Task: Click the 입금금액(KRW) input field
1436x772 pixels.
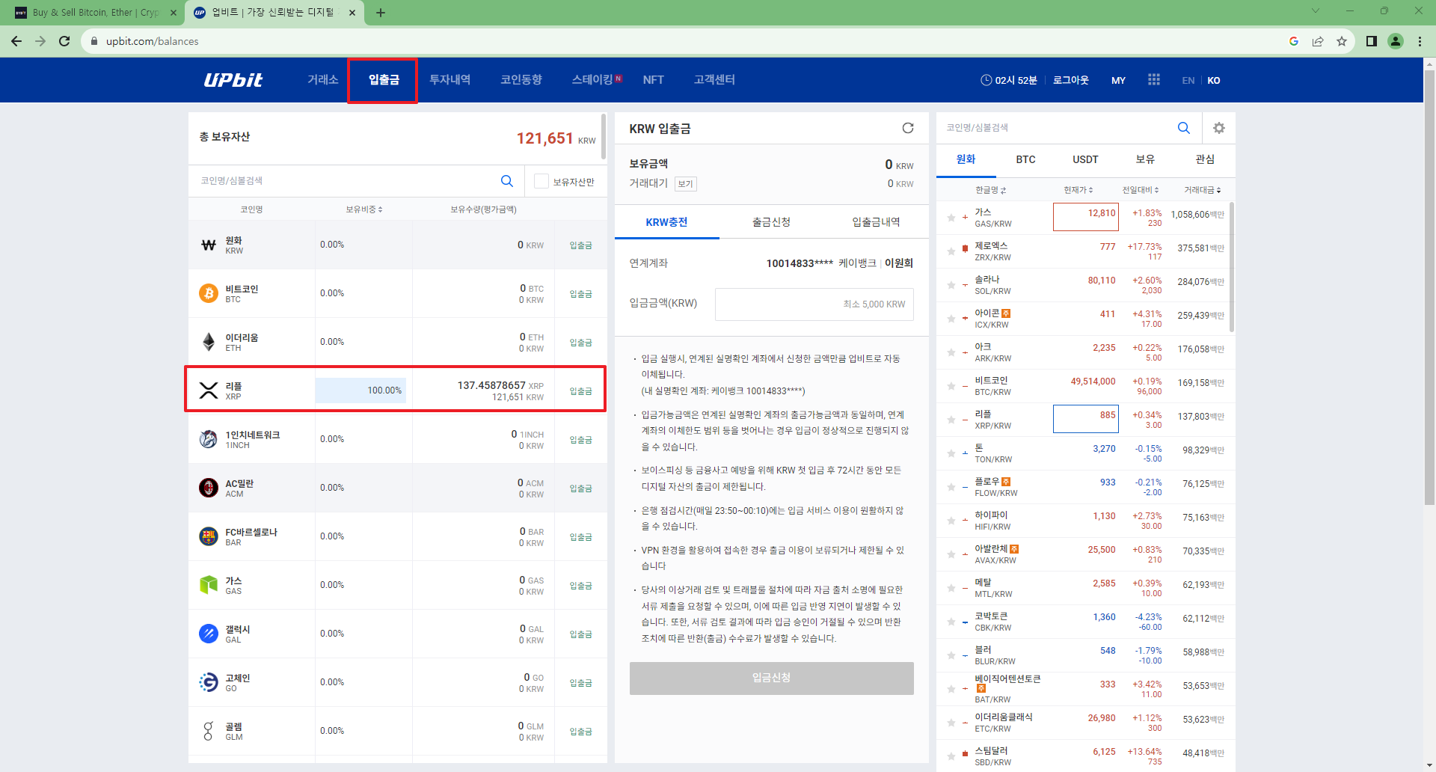Action: pyautogui.click(x=814, y=304)
